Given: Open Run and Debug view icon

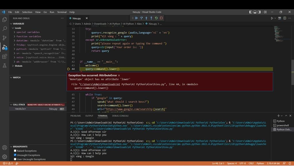Looking at the screenshot, I should [x=5, y=47].
